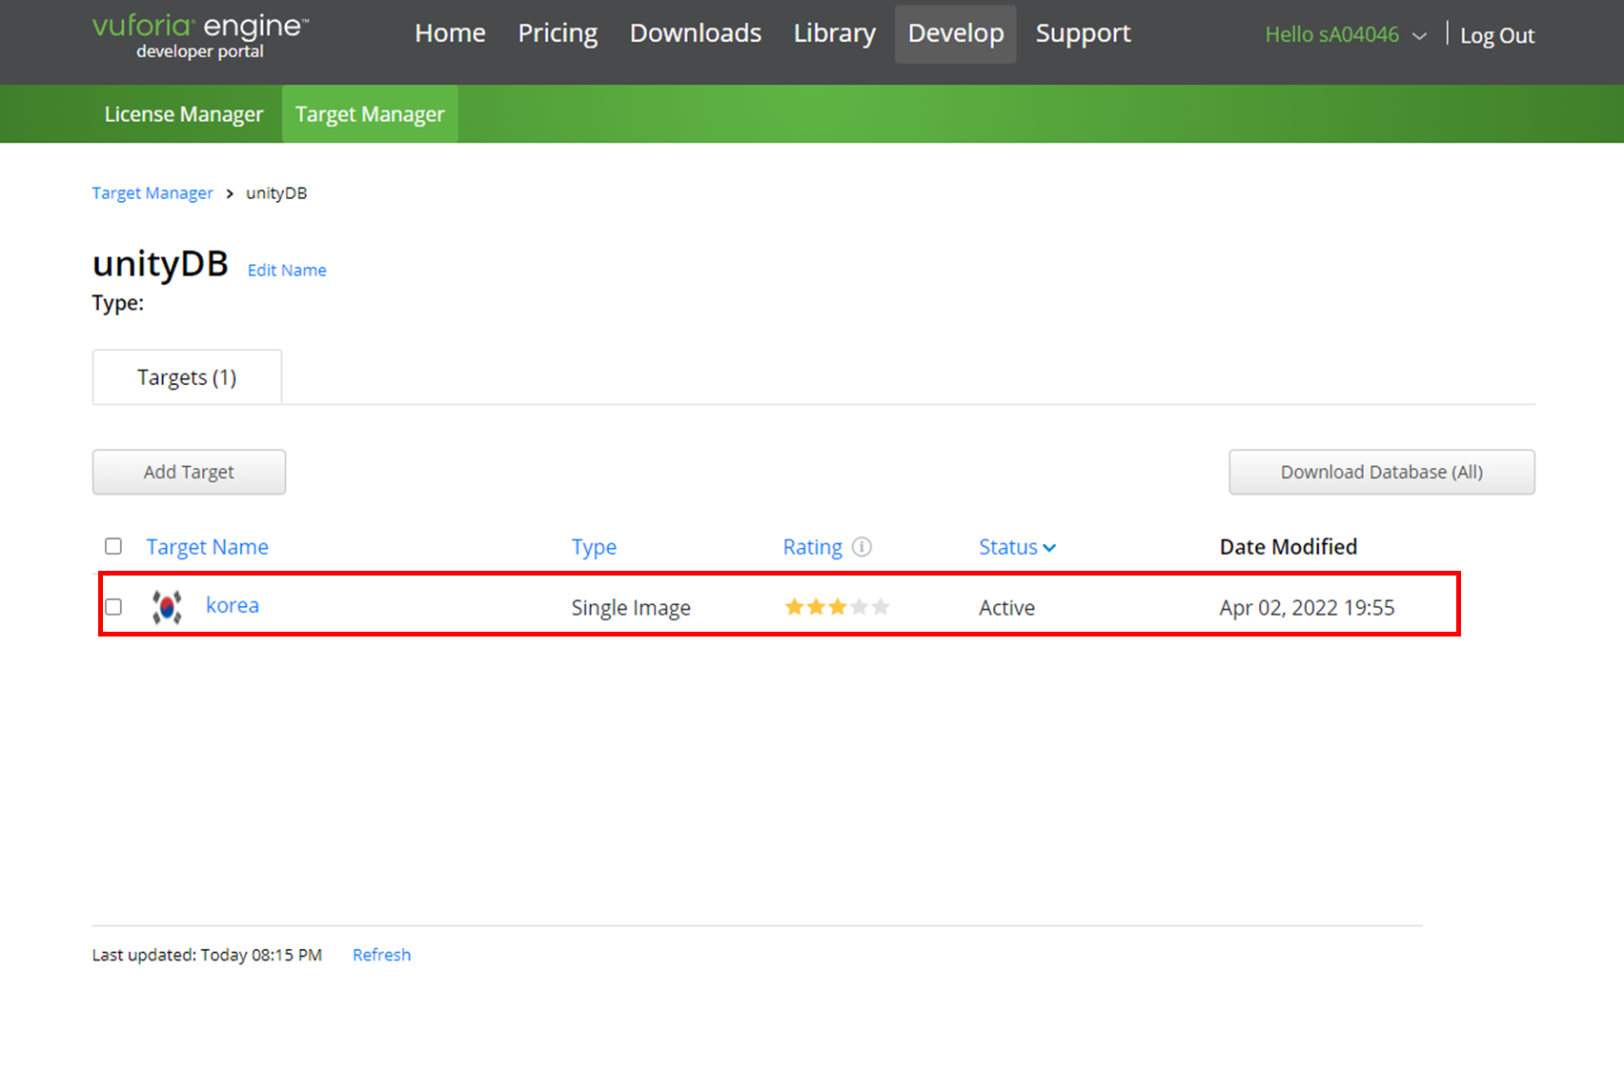Click Log Out link
Screen dimensions: 1624x1072
tap(1497, 35)
